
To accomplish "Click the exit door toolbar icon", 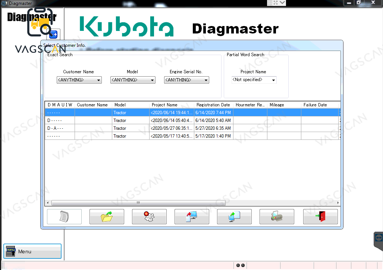I will (x=320, y=216).
